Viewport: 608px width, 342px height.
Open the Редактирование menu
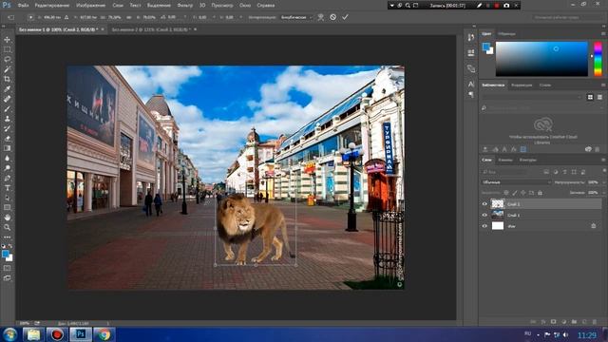click(x=52, y=6)
